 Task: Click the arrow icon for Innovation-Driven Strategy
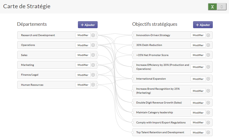tap(208, 35)
